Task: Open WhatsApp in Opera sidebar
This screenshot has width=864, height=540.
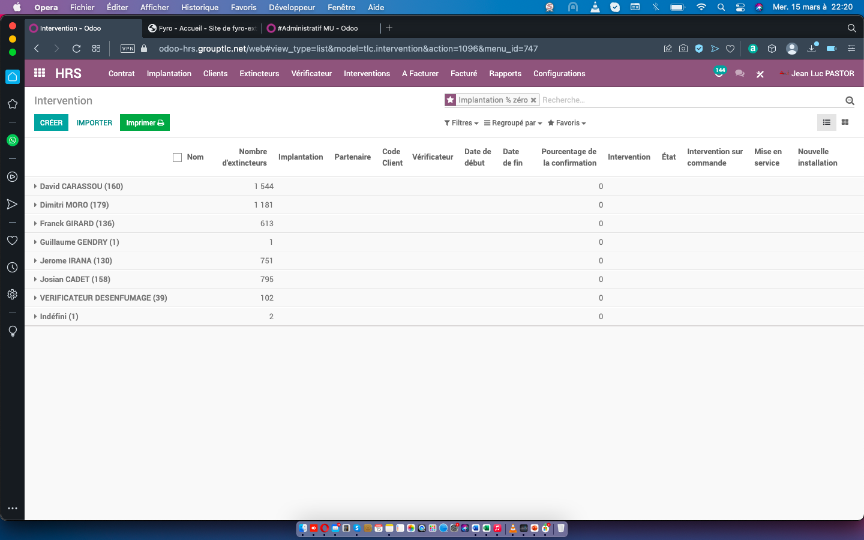Action: click(12, 140)
